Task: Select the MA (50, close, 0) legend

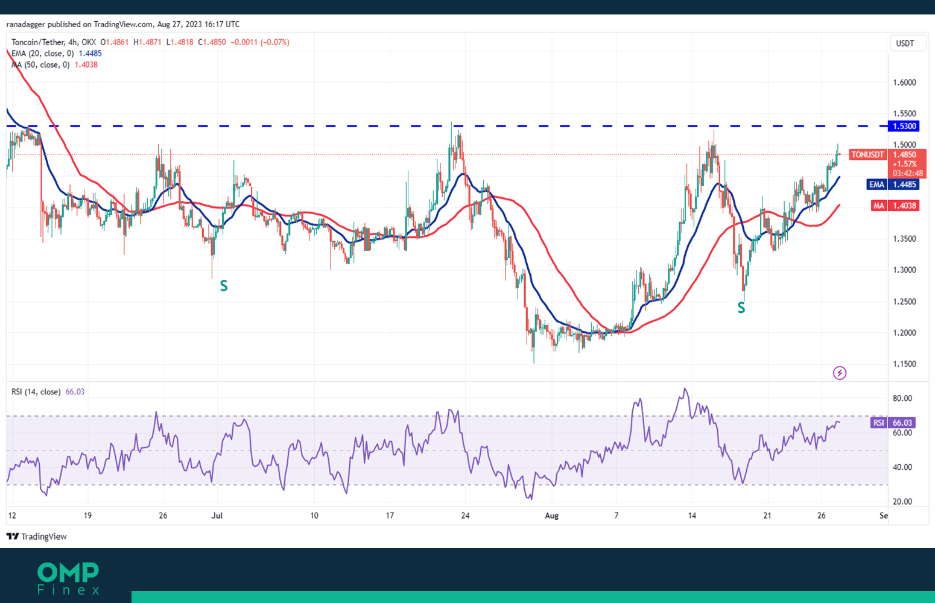Action: click(41, 65)
